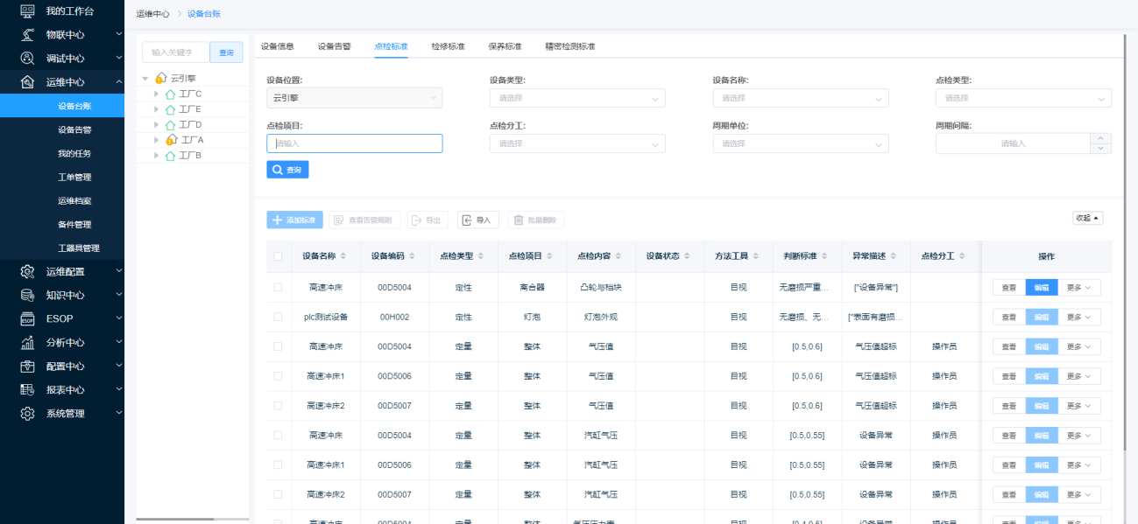Click the 我的工作台 monitor icon
Viewport: 1138px width, 524px height.
(27, 11)
